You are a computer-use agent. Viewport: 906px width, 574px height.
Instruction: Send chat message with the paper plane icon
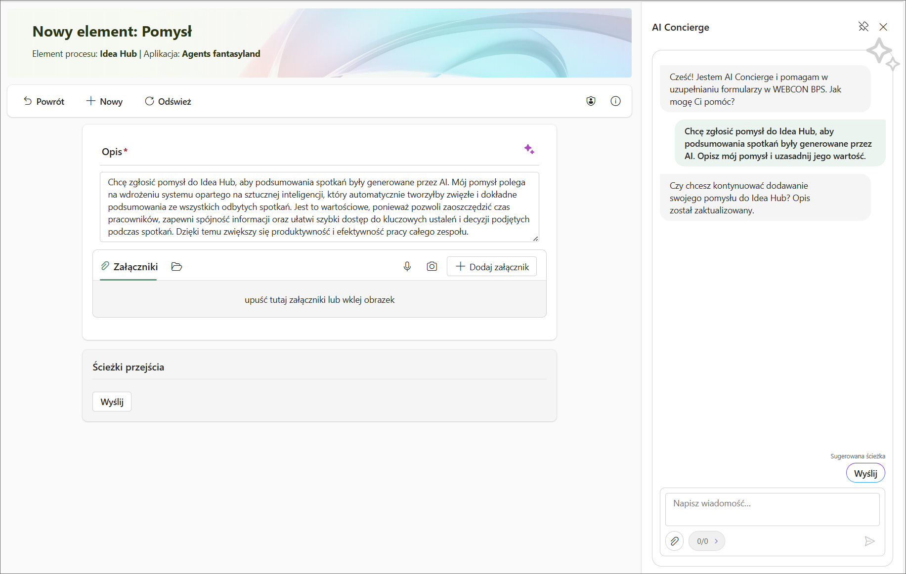click(870, 541)
